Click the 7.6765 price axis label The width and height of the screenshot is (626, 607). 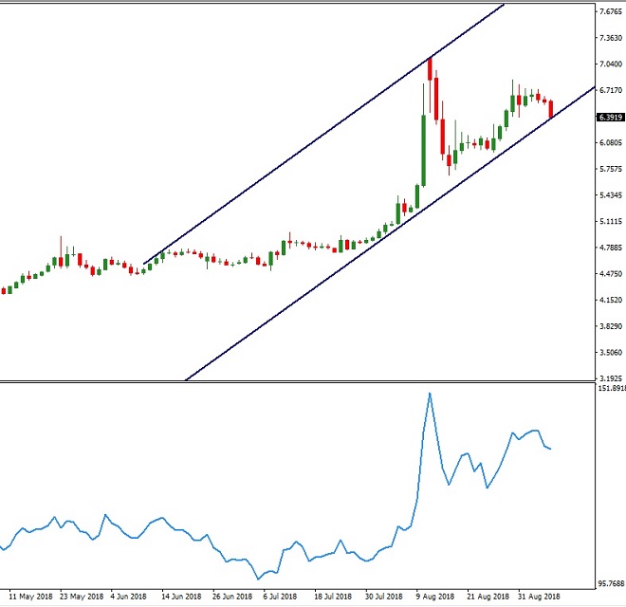(611, 11)
